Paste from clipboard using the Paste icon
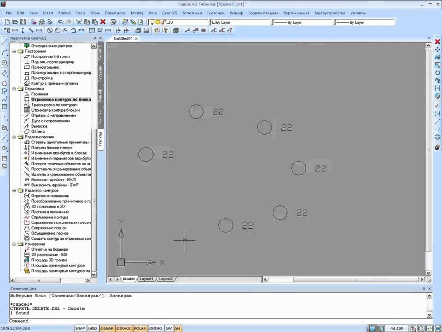The height and width of the screenshot is (332, 442). coord(95,22)
